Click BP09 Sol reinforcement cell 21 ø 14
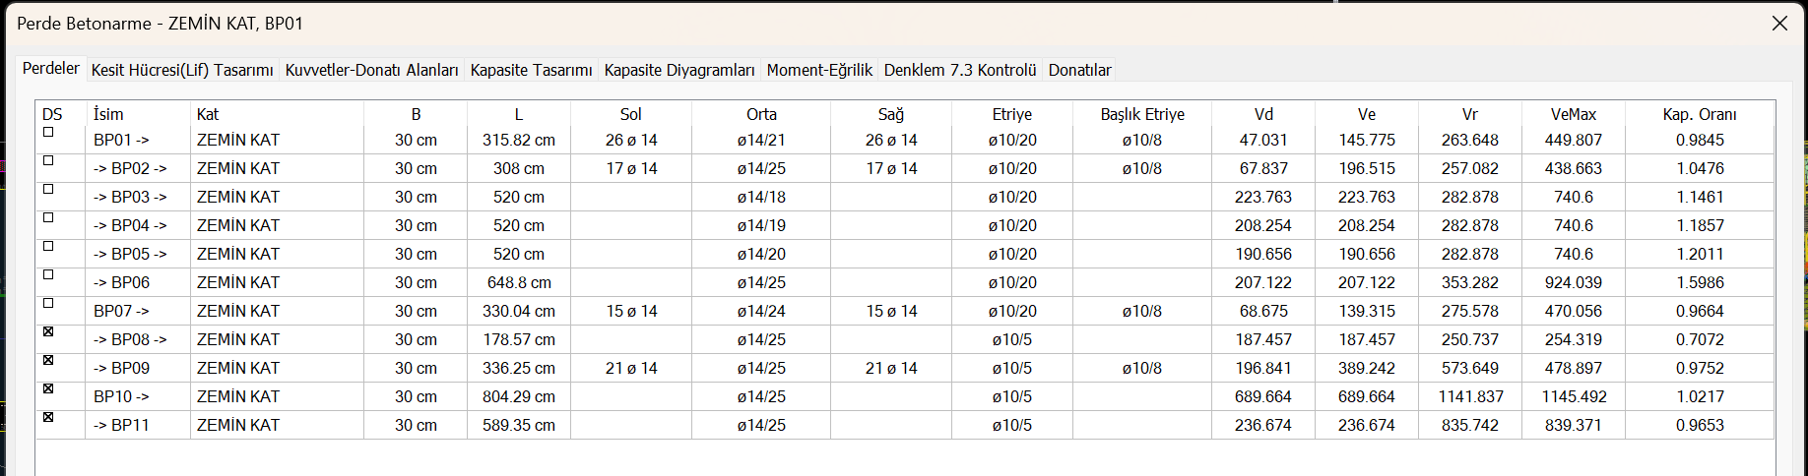 (x=631, y=368)
